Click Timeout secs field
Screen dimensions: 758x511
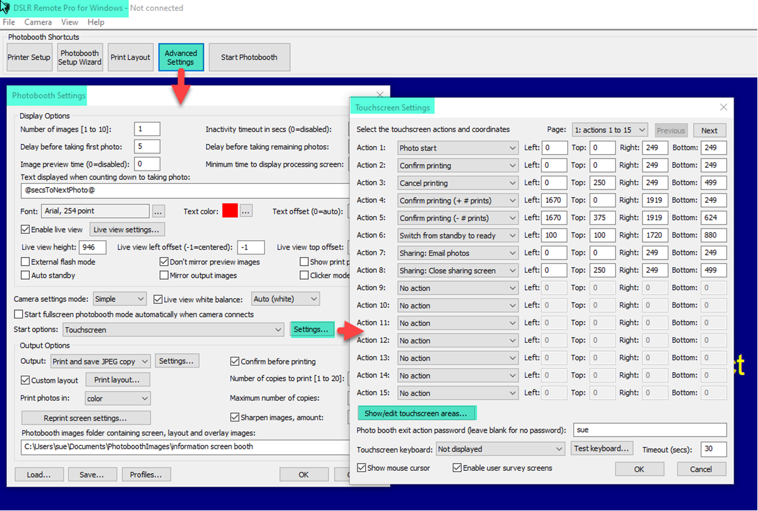(714, 449)
